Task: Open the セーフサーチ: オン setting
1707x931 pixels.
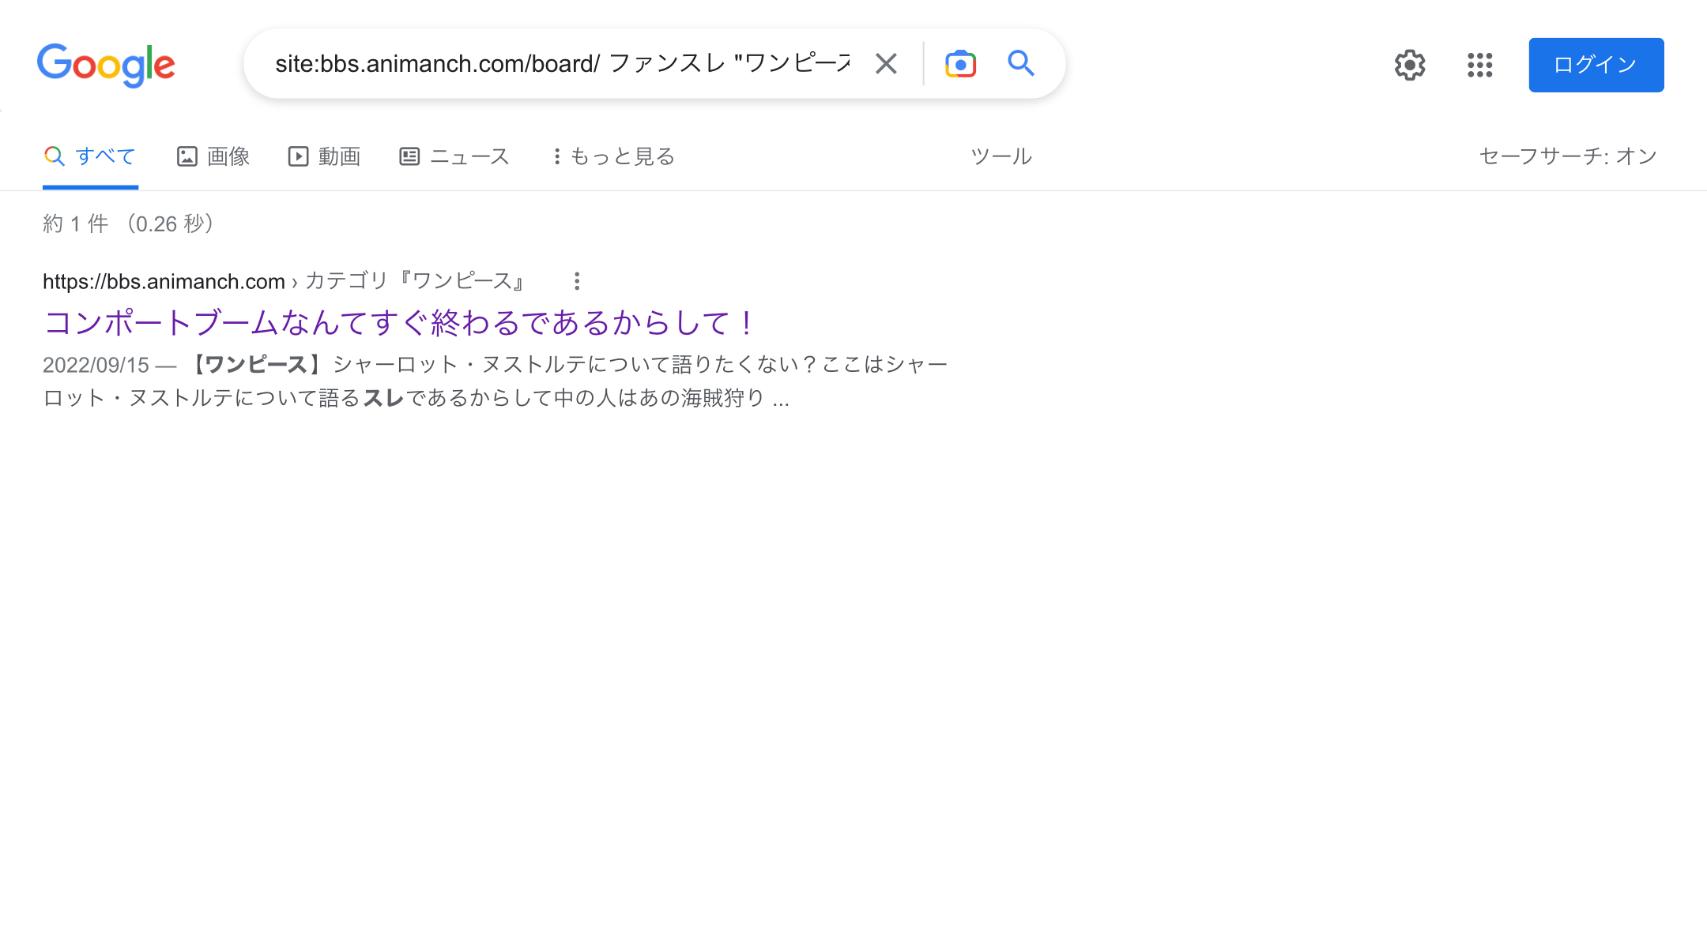Action: [1567, 156]
